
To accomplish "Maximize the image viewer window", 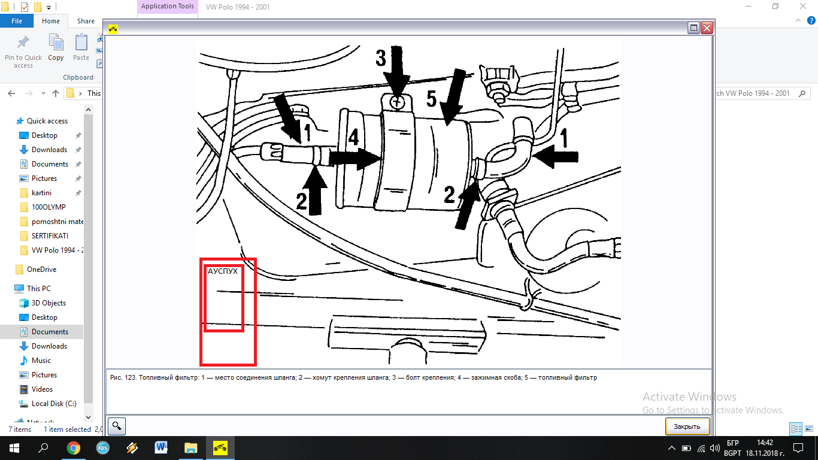I will coord(693,28).
